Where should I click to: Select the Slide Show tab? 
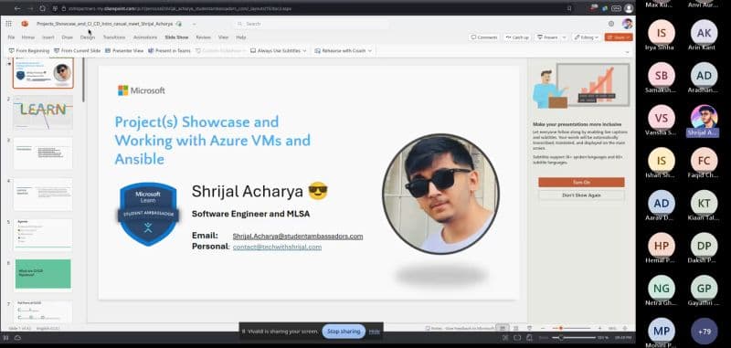point(176,37)
